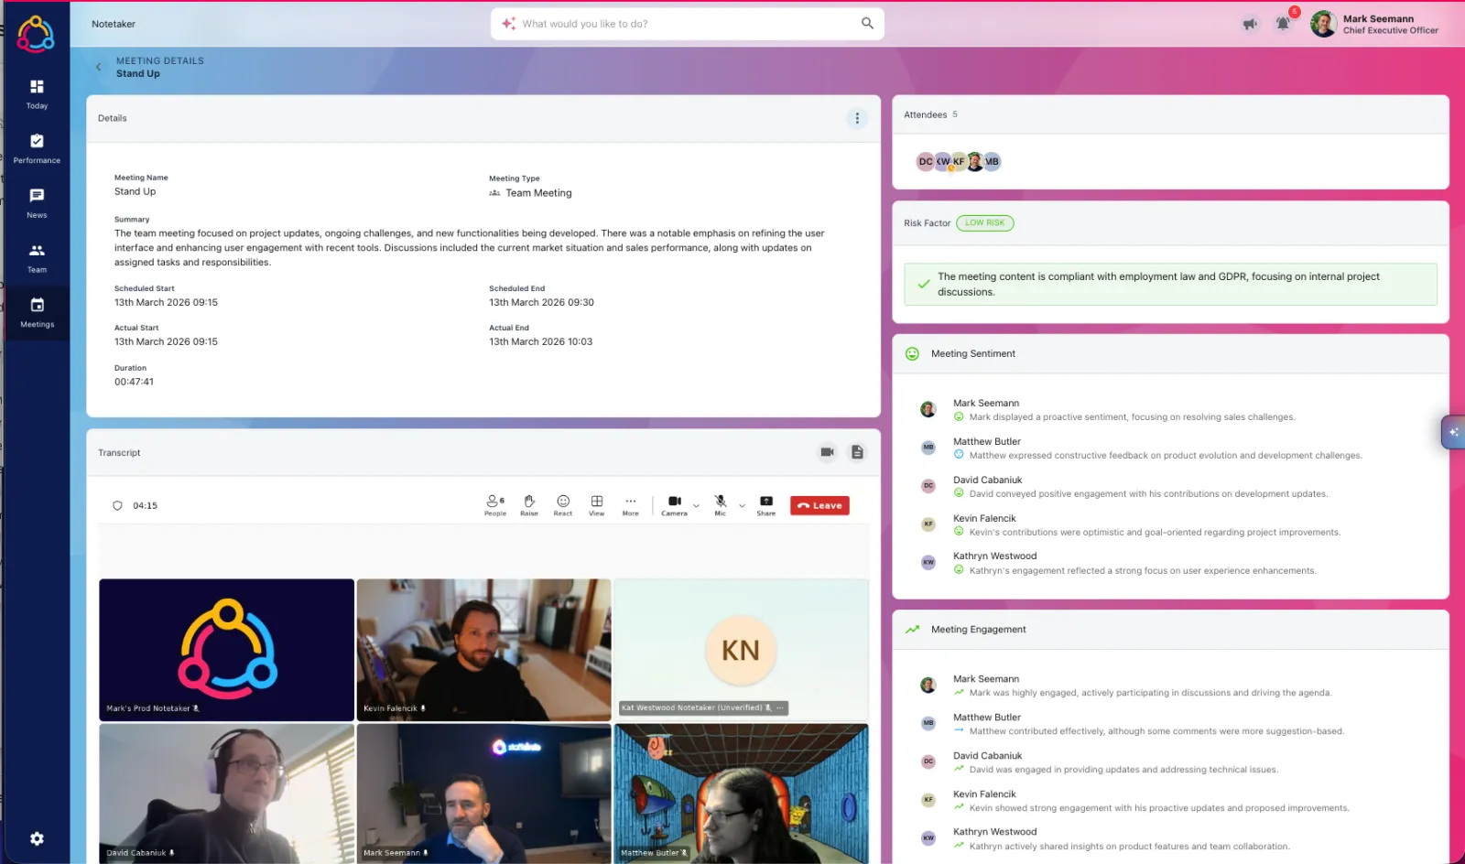Open options on Kat Westwood Notetaker label
The image size is (1465, 864).
click(x=780, y=707)
